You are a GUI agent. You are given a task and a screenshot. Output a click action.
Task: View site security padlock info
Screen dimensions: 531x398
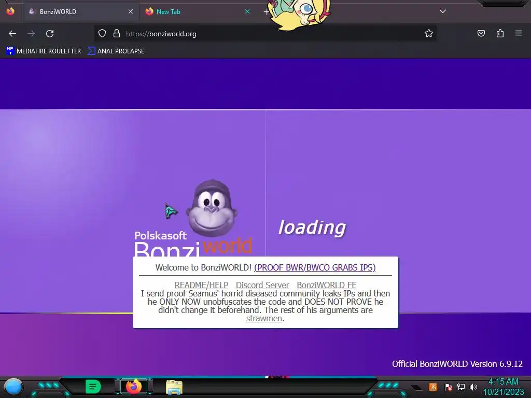click(x=117, y=34)
